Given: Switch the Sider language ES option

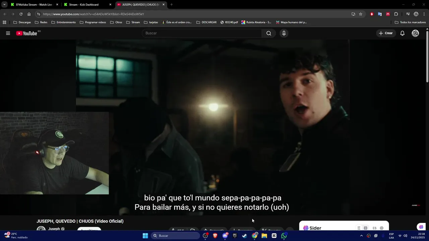Looking at the screenshot, I should click(374, 228).
